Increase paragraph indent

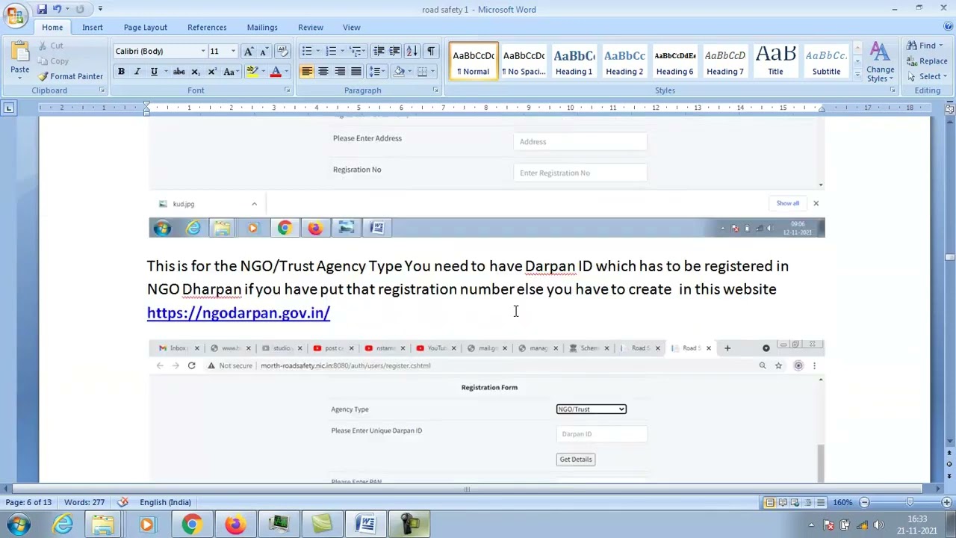395,52
